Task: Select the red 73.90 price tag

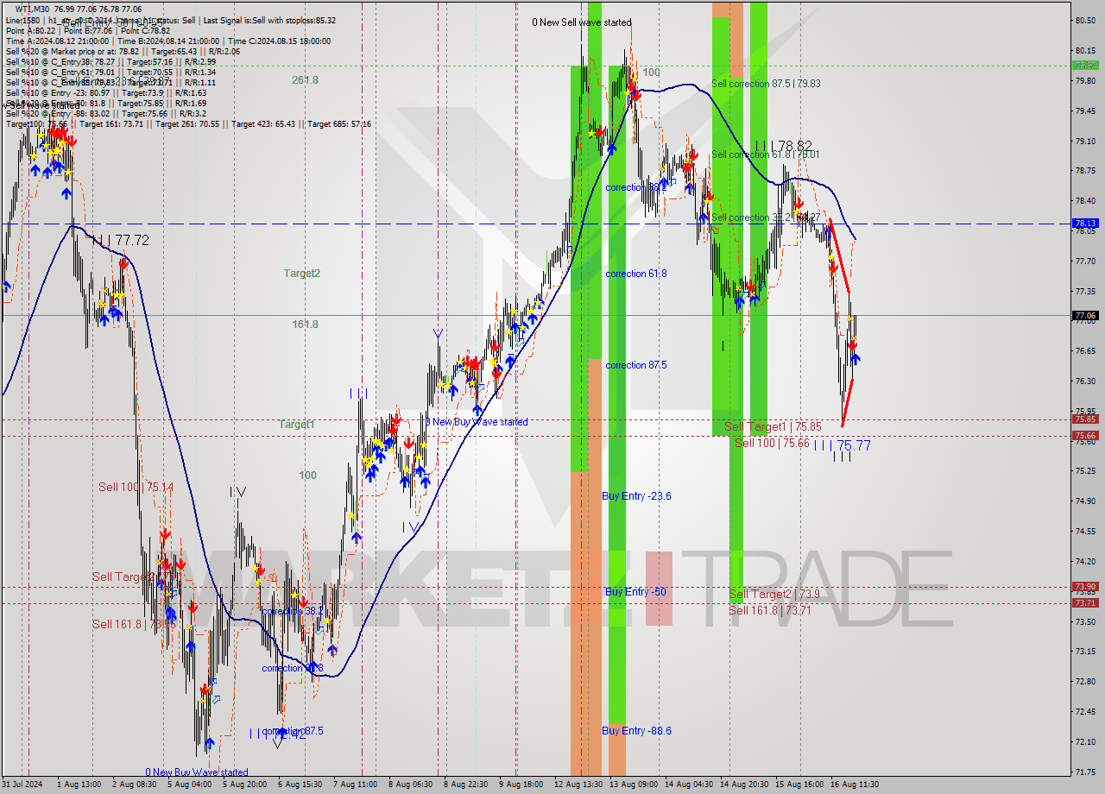Action: click(x=1085, y=586)
